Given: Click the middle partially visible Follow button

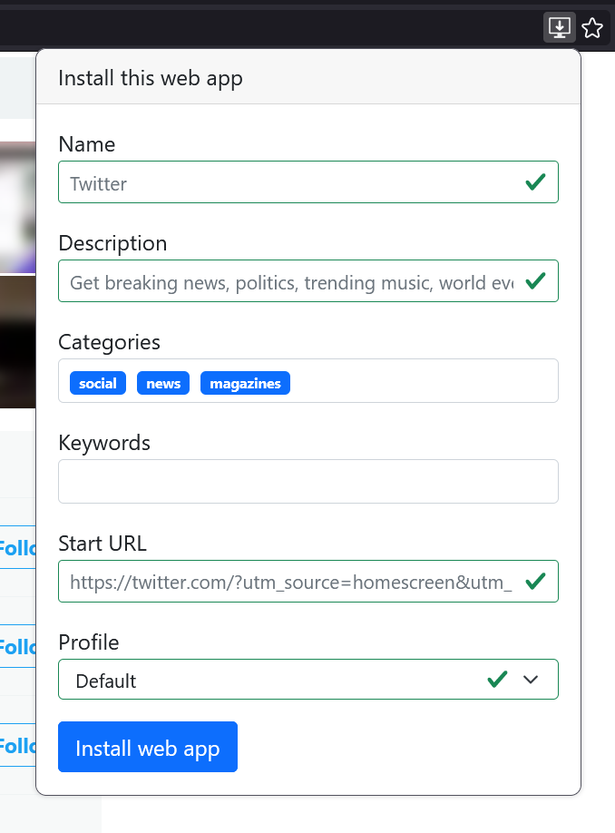Looking at the screenshot, I should click(17, 647).
